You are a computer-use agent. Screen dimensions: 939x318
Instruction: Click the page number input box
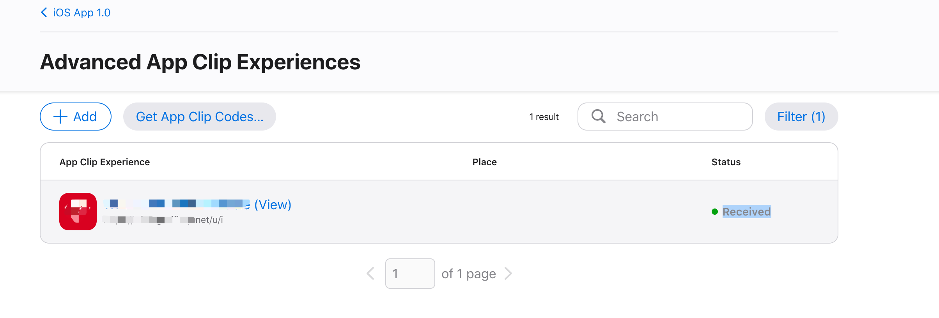tap(410, 274)
